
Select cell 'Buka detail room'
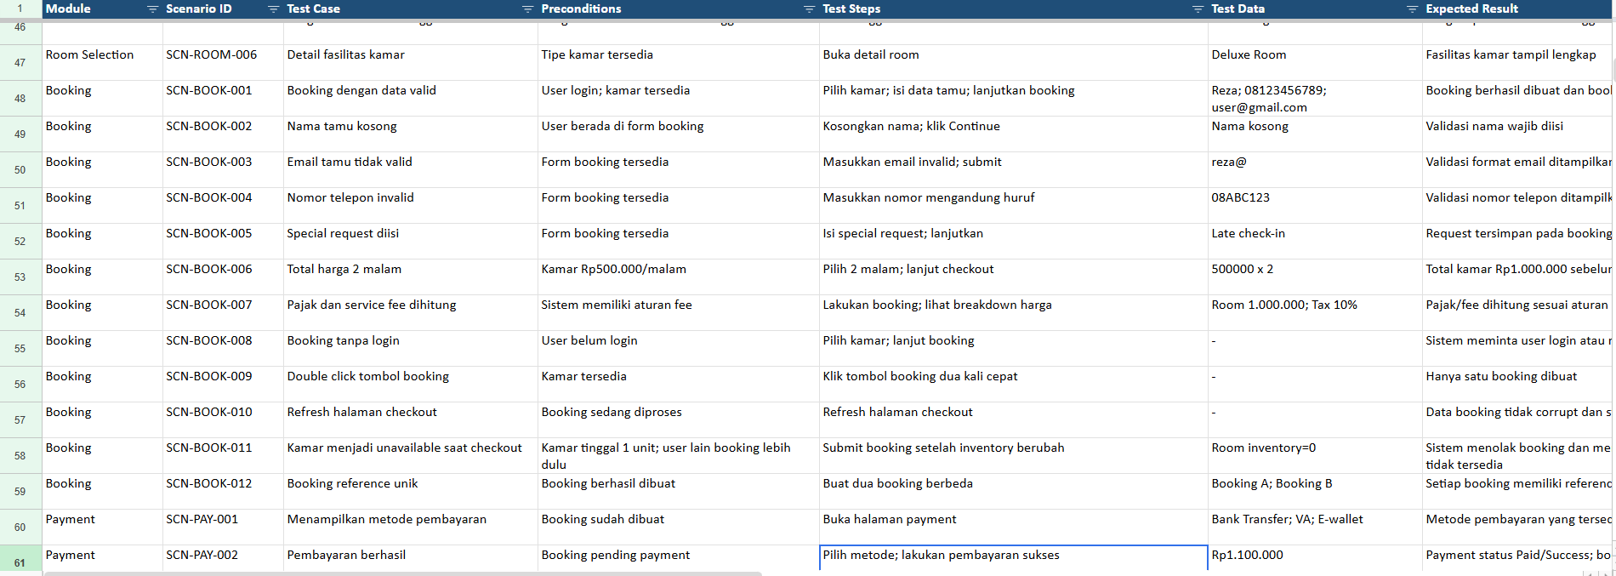click(1013, 63)
